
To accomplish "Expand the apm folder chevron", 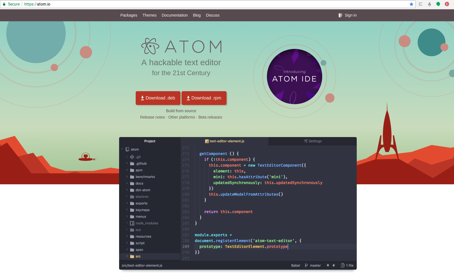I will pyautogui.click(x=127, y=170).
